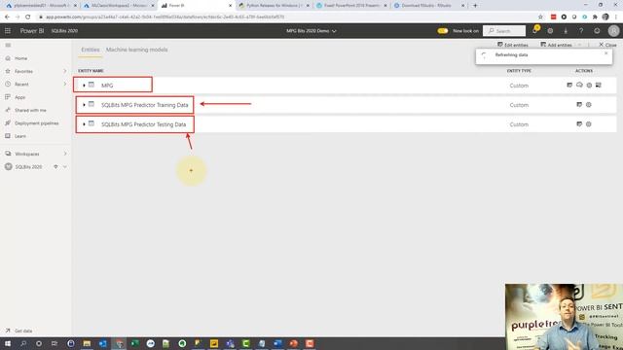Image resolution: width=623 pixels, height=350 pixels.
Task: Open Excel from the taskbar
Action: [x=134, y=343]
